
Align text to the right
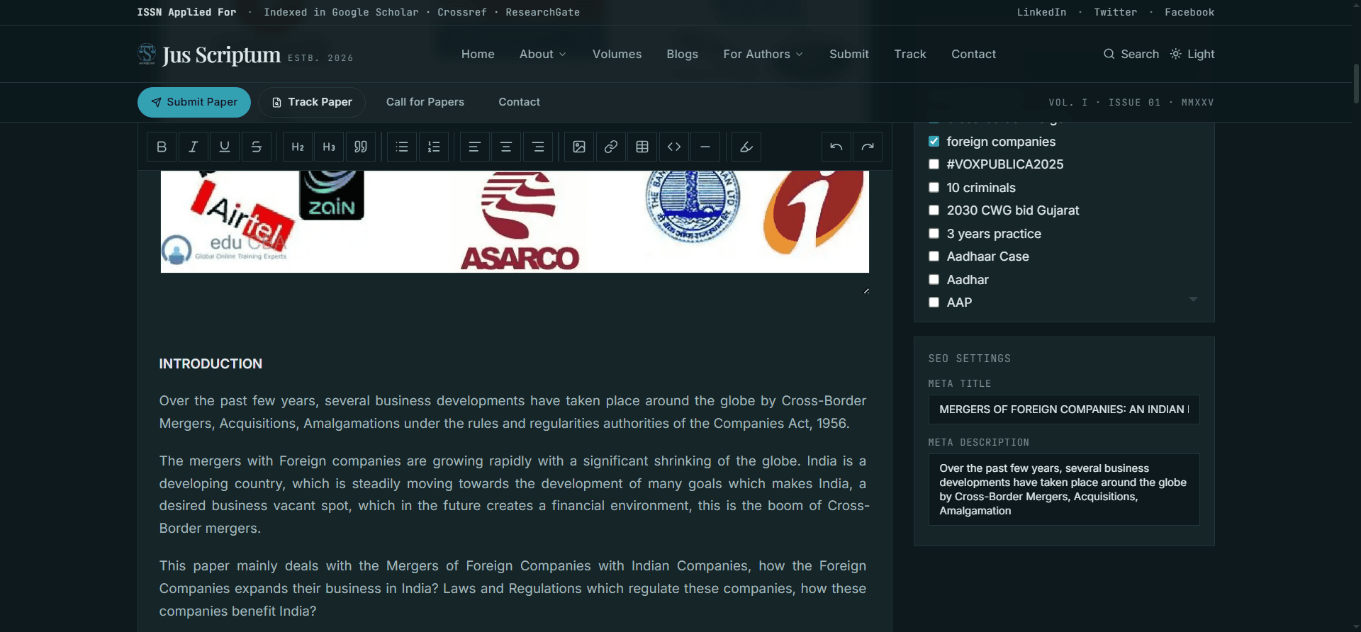[538, 147]
